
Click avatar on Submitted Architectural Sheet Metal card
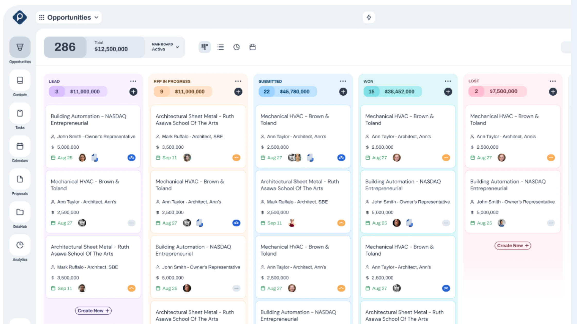292,223
